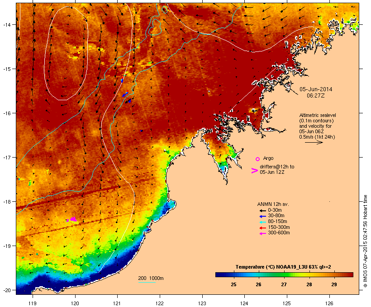371x307 pixels.
Task: Click longitude axis label 124
Action: click(x=244, y=303)
